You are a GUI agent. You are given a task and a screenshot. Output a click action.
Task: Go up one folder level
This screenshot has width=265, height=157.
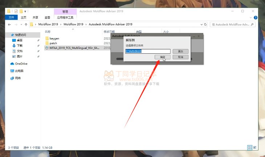click(26, 25)
